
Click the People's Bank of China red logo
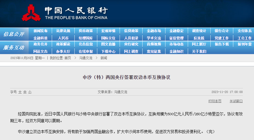pyautogui.click(x=31, y=13)
